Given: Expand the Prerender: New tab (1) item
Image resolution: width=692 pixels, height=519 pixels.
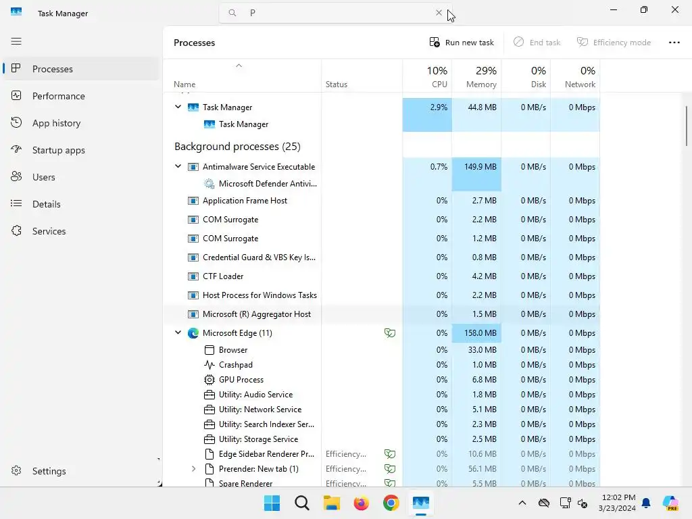Looking at the screenshot, I should tap(193, 469).
